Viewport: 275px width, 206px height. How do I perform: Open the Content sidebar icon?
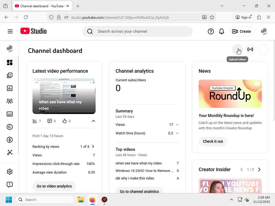click(x=10, y=75)
